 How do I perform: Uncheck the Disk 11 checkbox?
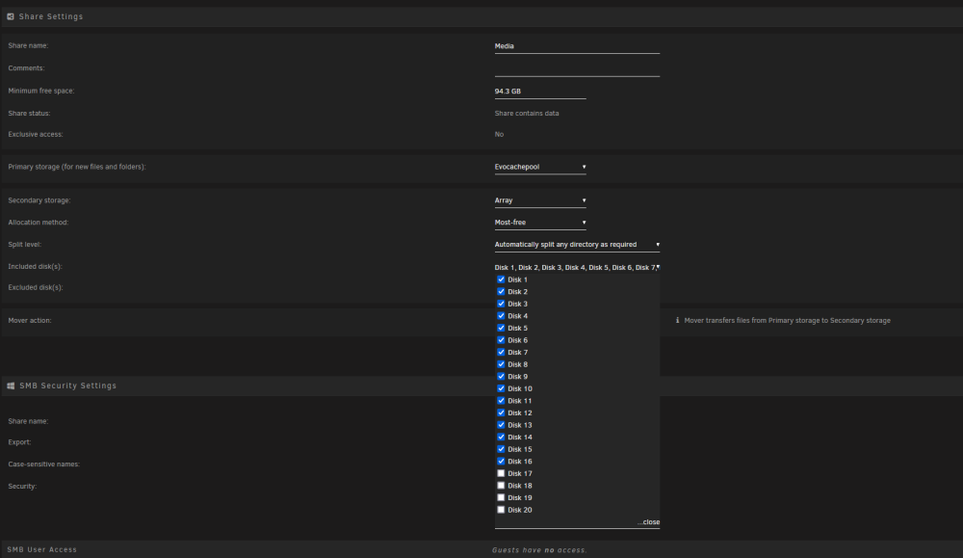[501, 401]
